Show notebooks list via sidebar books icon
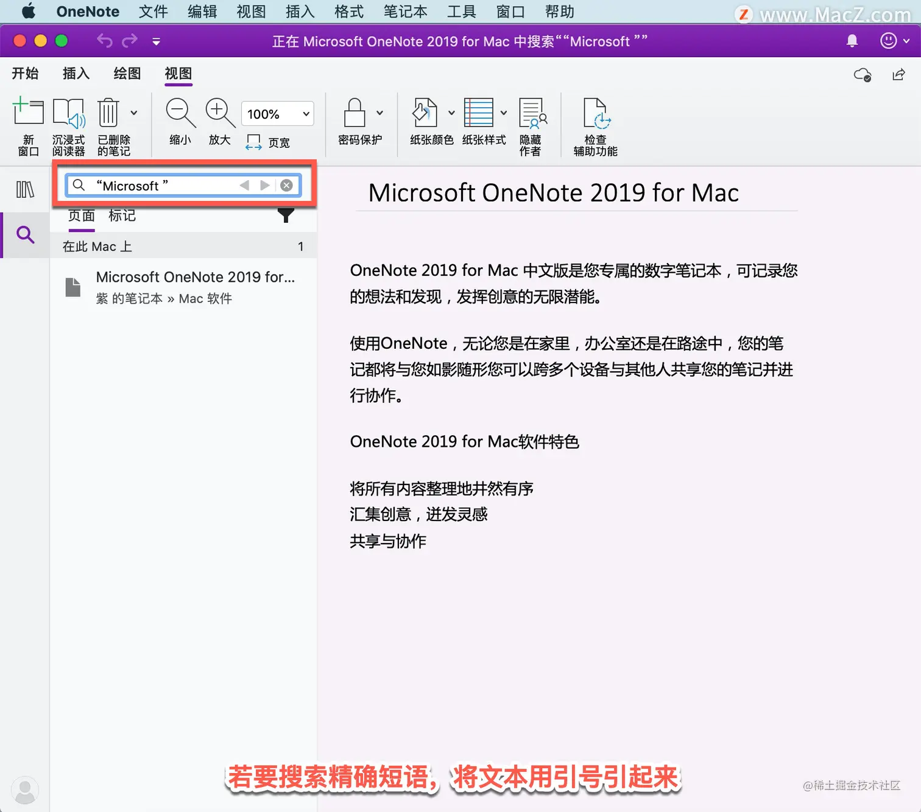The height and width of the screenshot is (812, 921). [25, 189]
